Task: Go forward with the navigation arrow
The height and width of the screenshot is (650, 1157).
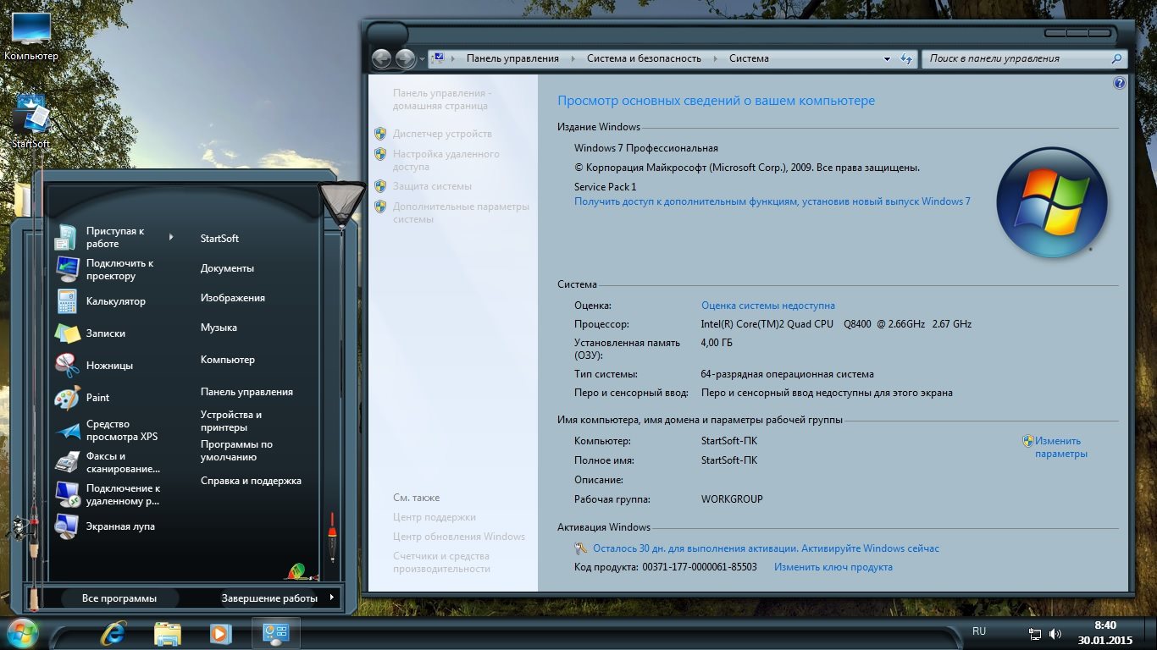Action: [x=405, y=58]
